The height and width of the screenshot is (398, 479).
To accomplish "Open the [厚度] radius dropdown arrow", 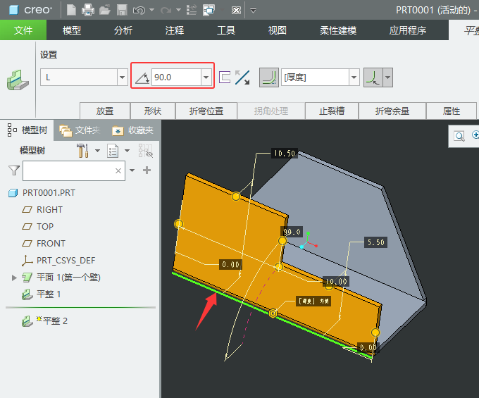I will click(354, 77).
